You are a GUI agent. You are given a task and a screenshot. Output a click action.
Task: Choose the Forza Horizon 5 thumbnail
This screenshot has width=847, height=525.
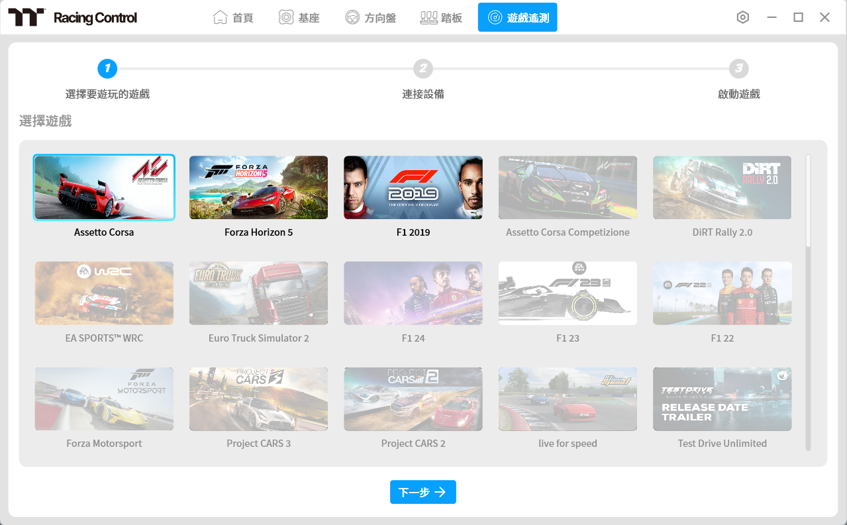(258, 187)
